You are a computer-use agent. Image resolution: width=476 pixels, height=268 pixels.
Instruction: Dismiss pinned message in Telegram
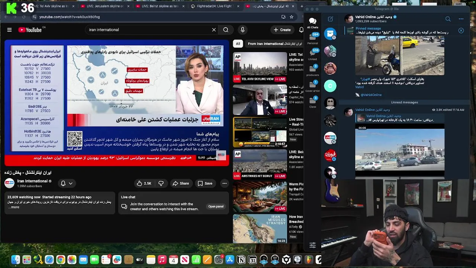(461, 31)
